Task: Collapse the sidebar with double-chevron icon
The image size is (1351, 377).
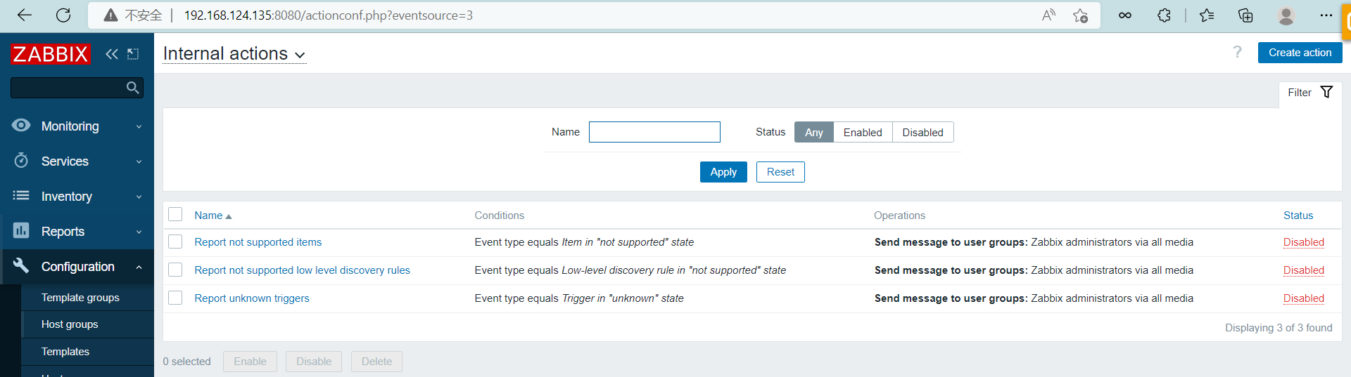Action: pos(111,54)
